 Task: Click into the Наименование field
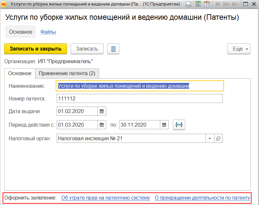coord(140,86)
